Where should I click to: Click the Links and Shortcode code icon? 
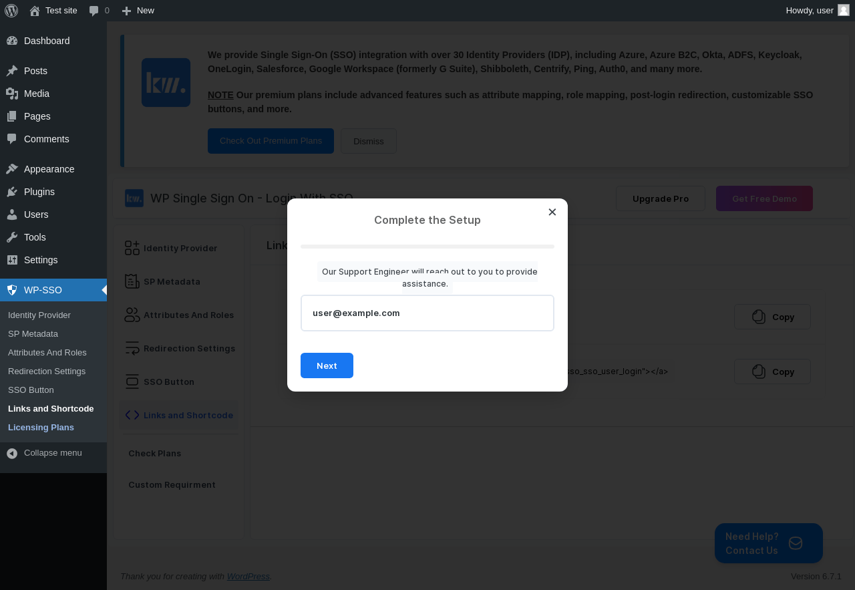pyautogui.click(x=132, y=415)
